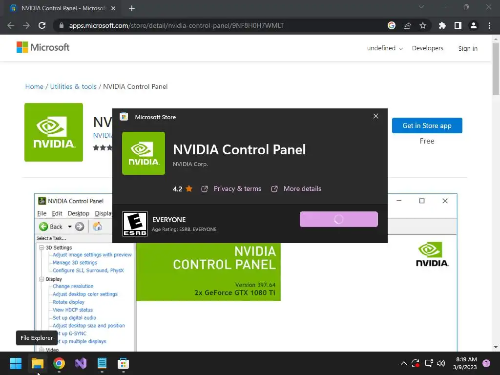Collapse the Display tree node

pyautogui.click(x=42, y=279)
